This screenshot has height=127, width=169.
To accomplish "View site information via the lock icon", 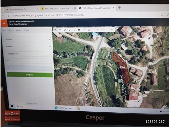I will pos(13,16).
